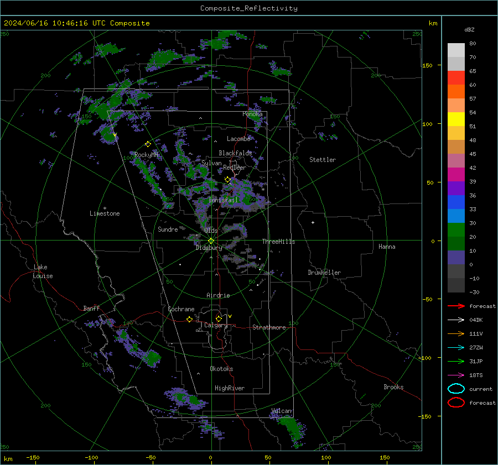Viewport: 498px width, 465px height.
Task: Click the cyan current ellipse icon
Action: (456, 389)
